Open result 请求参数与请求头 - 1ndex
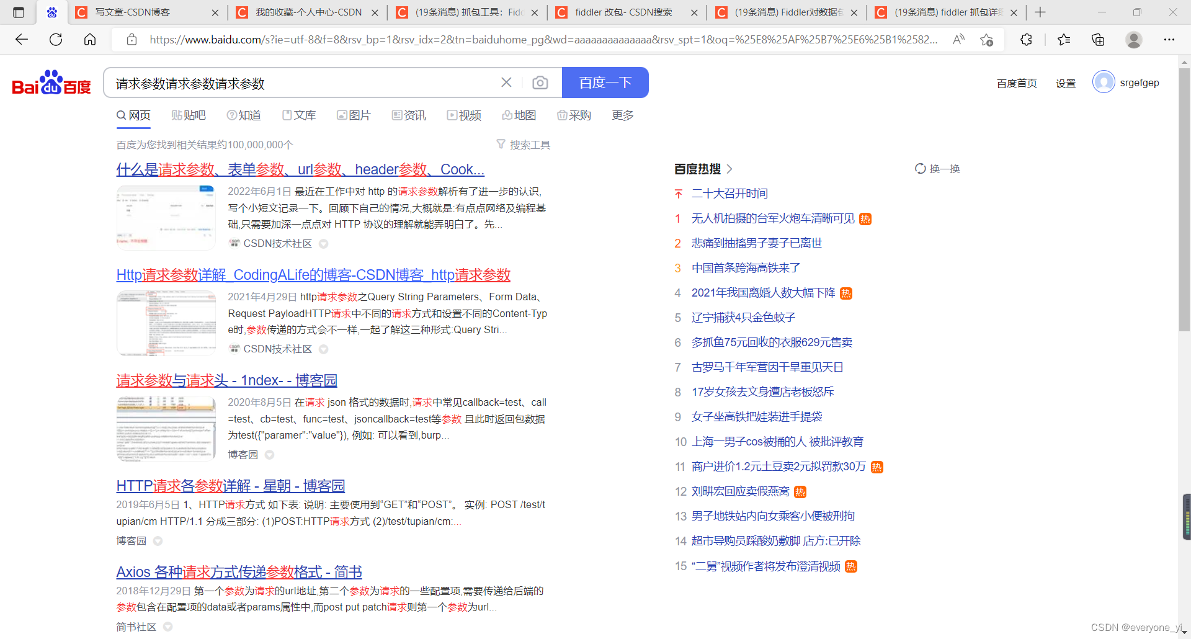 point(226,380)
